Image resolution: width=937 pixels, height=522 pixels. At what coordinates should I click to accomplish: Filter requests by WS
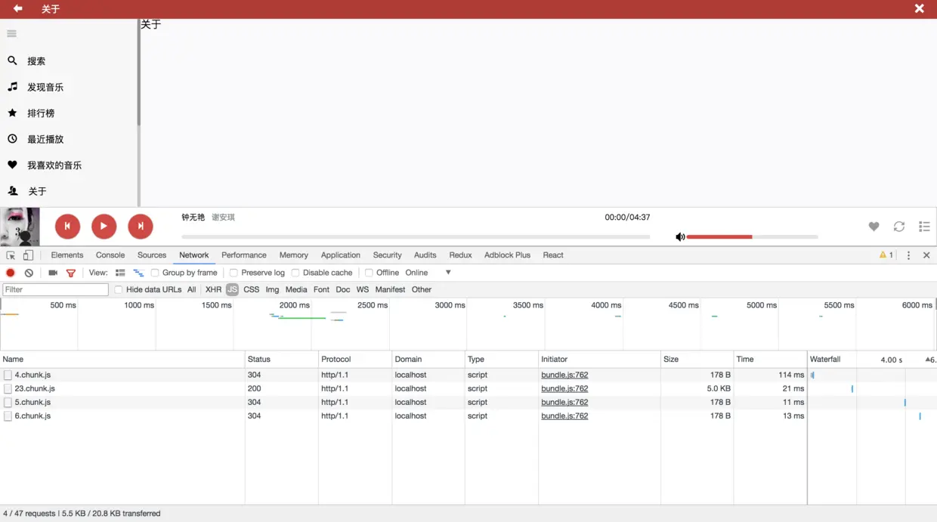363,289
